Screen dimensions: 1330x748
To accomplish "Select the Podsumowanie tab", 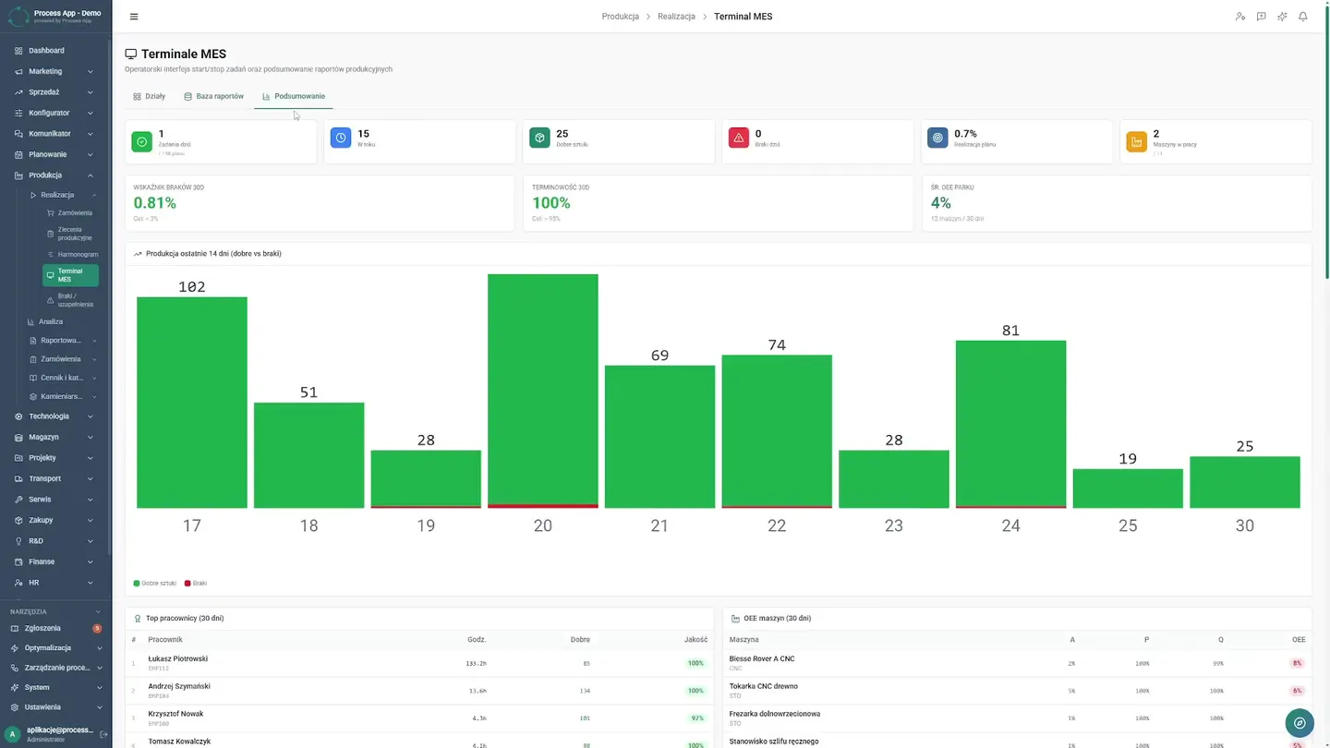I will pos(294,96).
